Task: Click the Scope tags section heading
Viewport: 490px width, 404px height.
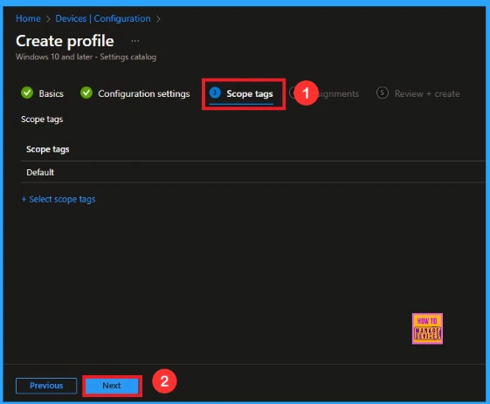Action: point(42,120)
